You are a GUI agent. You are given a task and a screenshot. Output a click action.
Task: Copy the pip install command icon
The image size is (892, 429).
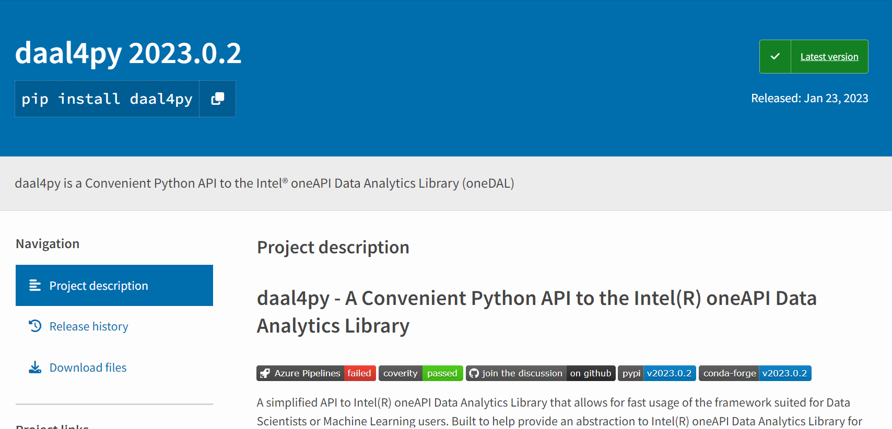(x=217, y=99)
